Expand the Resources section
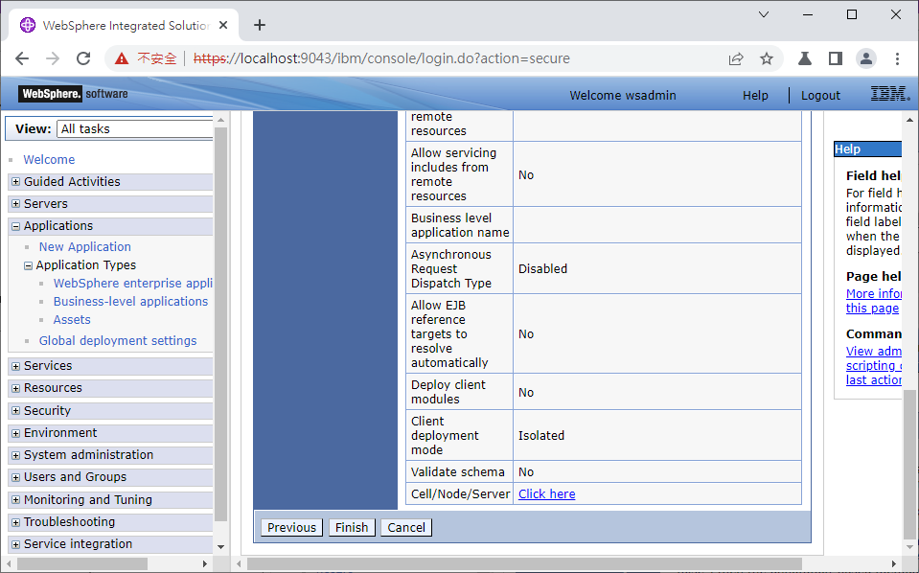Screen dimensions: 919x573 (16, 388)
